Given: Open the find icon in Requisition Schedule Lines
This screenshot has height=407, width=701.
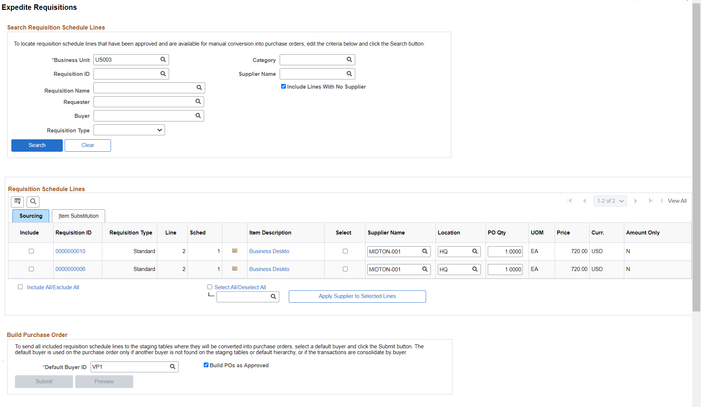Looking at the screenshot, I should [33, 202].
